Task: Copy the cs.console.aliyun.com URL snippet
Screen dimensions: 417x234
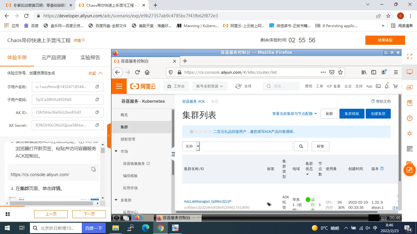Action: tap(94, 169)
